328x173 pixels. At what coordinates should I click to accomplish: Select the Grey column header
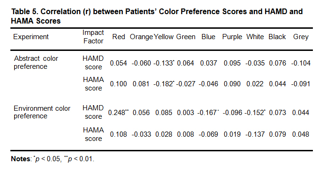(x=301, y=37)
